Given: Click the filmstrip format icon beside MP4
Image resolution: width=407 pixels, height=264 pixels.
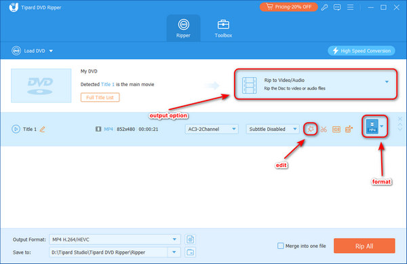Looking at the screenshot, I should point(98,129).
